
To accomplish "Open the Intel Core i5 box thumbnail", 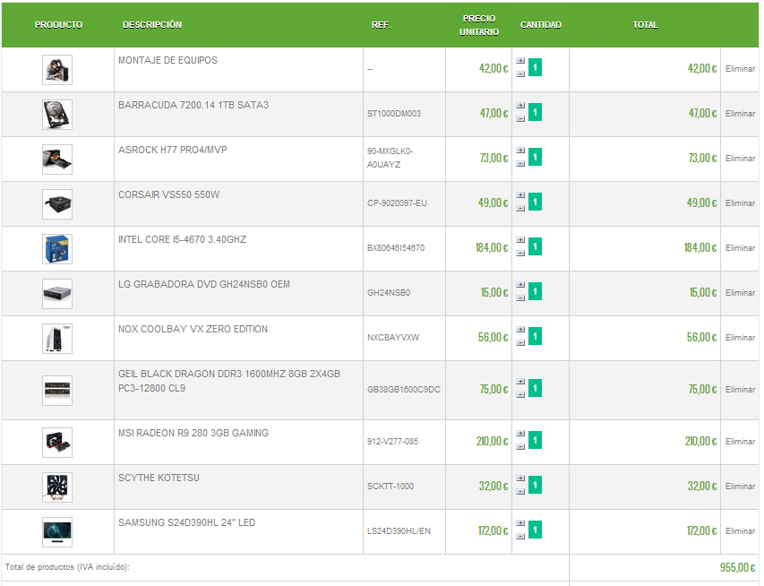I will (57, 249).
